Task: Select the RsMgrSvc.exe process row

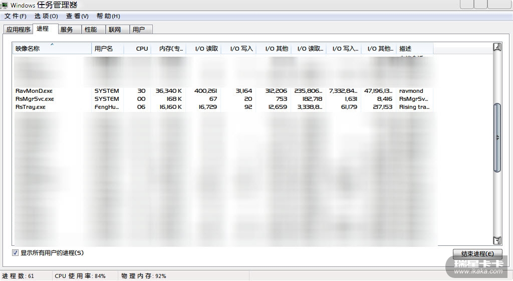Action: point(223,99)
